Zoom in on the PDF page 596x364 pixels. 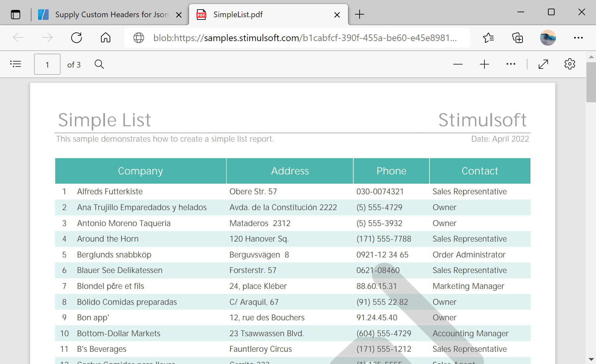click(x=484, y=64)
